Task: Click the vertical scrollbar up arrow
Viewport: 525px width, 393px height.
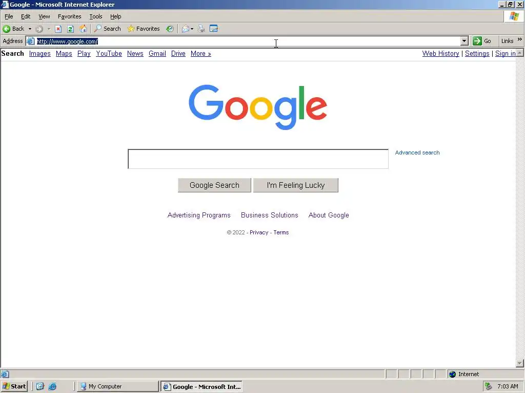Action: click(520, 53)
